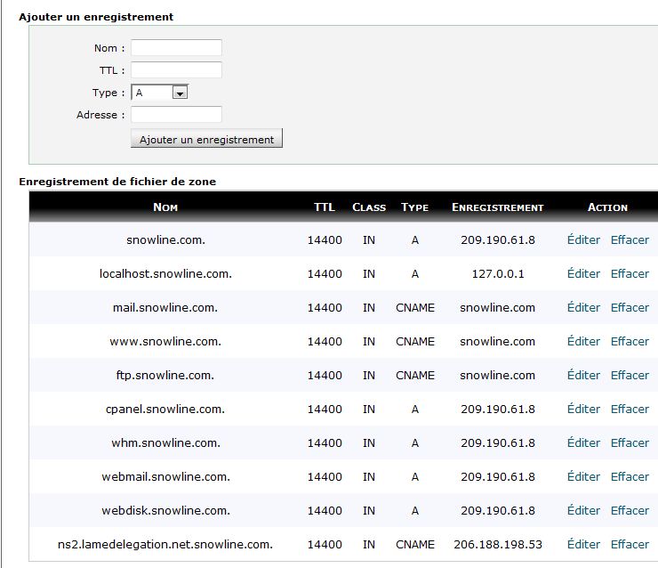Image resolution: width=658 pixels, height=568 pixels.
Task: Edit the localhost.snowline.com. record
Action: pyautogui.click(x=583, y=273)
